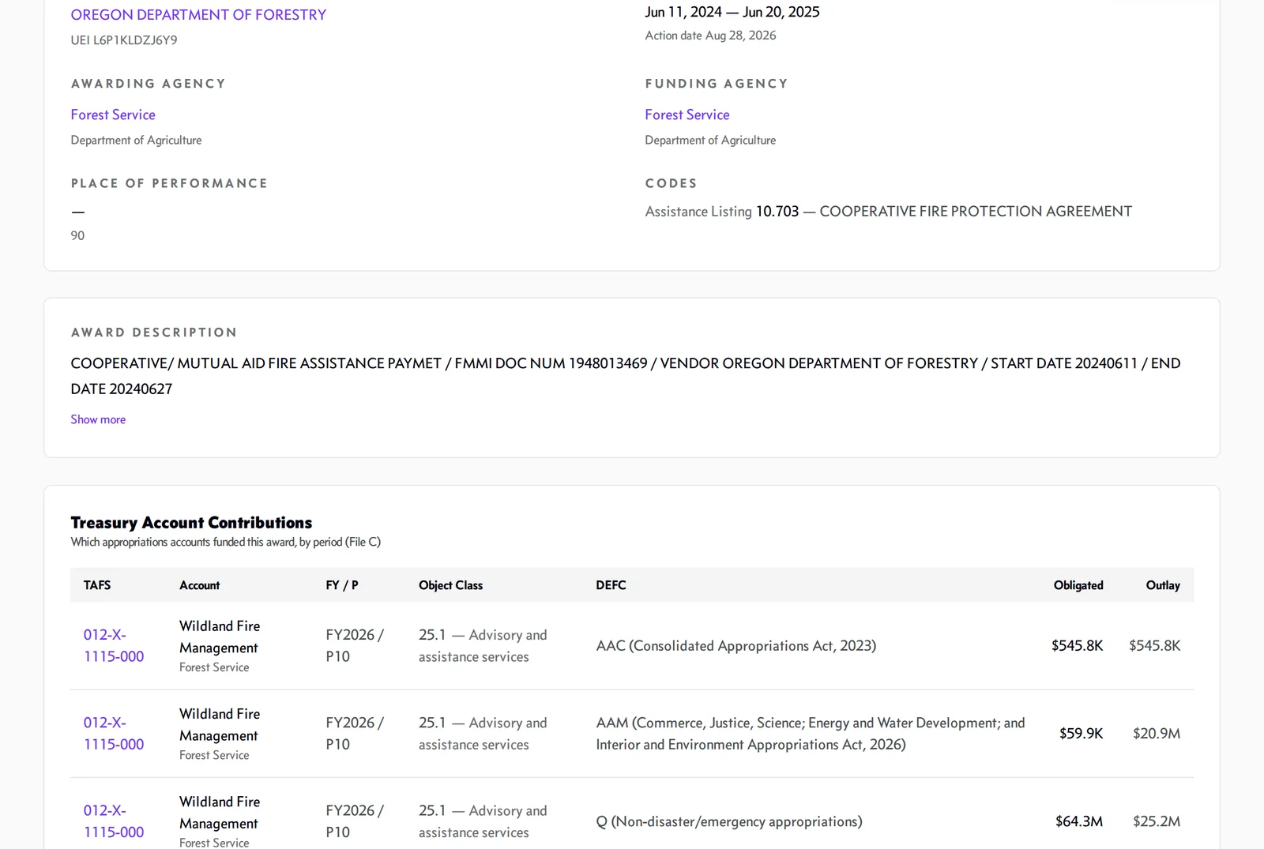Screen dimensions: 1264x849
Task: Click the AAM (Commerce, Justice, Science) DEFC cell
Action: tap(811, 734)
